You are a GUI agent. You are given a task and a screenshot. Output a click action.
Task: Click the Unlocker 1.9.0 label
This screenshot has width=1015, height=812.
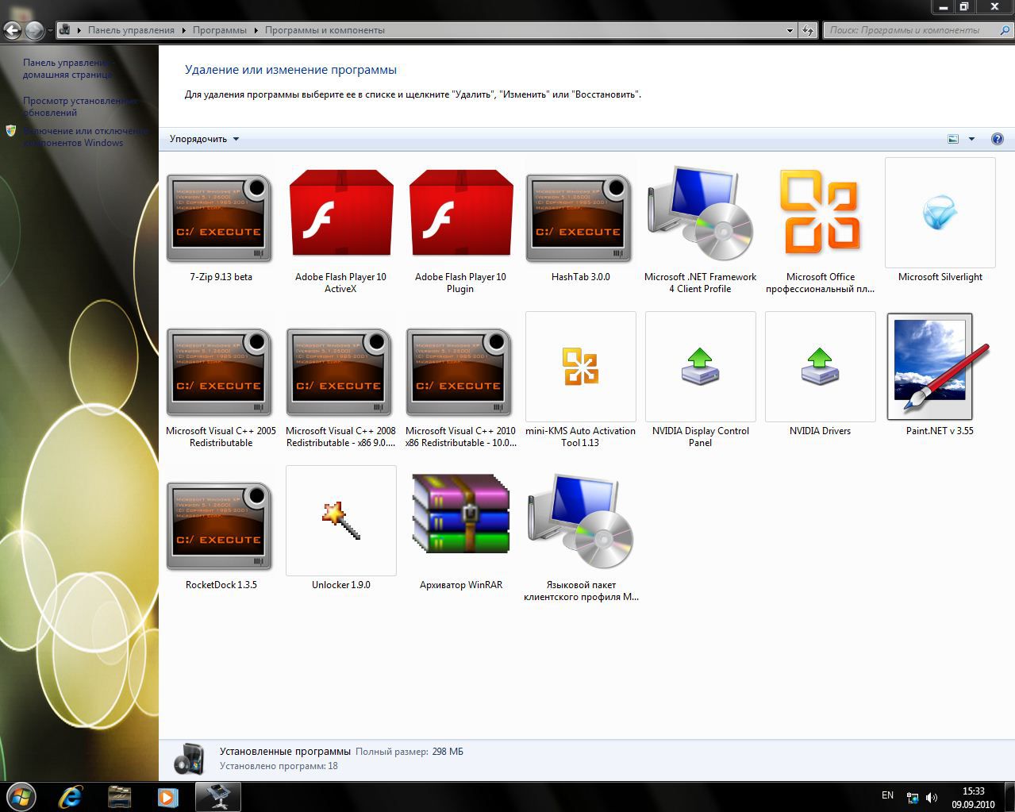click(x=340, y=585)
